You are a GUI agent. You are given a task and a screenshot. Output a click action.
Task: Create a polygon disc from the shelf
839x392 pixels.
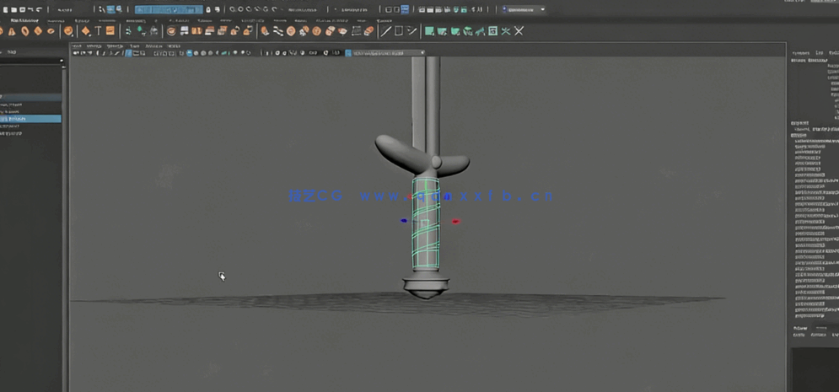51,31
